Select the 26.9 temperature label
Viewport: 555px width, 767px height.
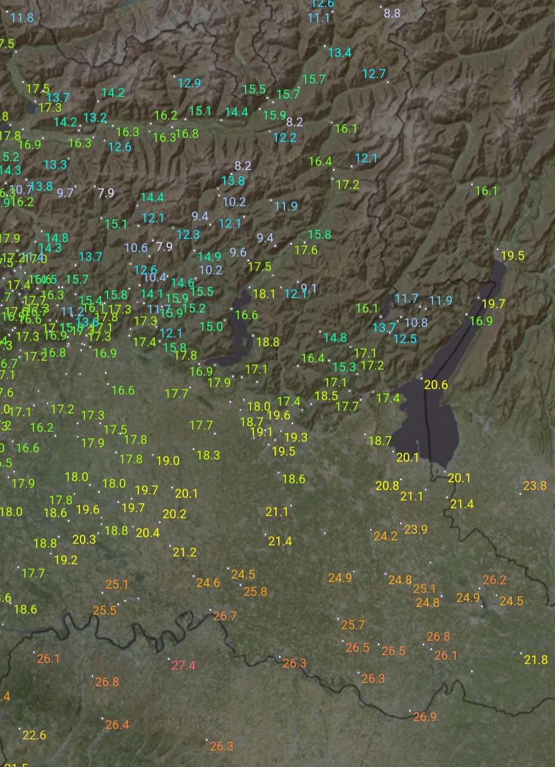coord(425,717)
